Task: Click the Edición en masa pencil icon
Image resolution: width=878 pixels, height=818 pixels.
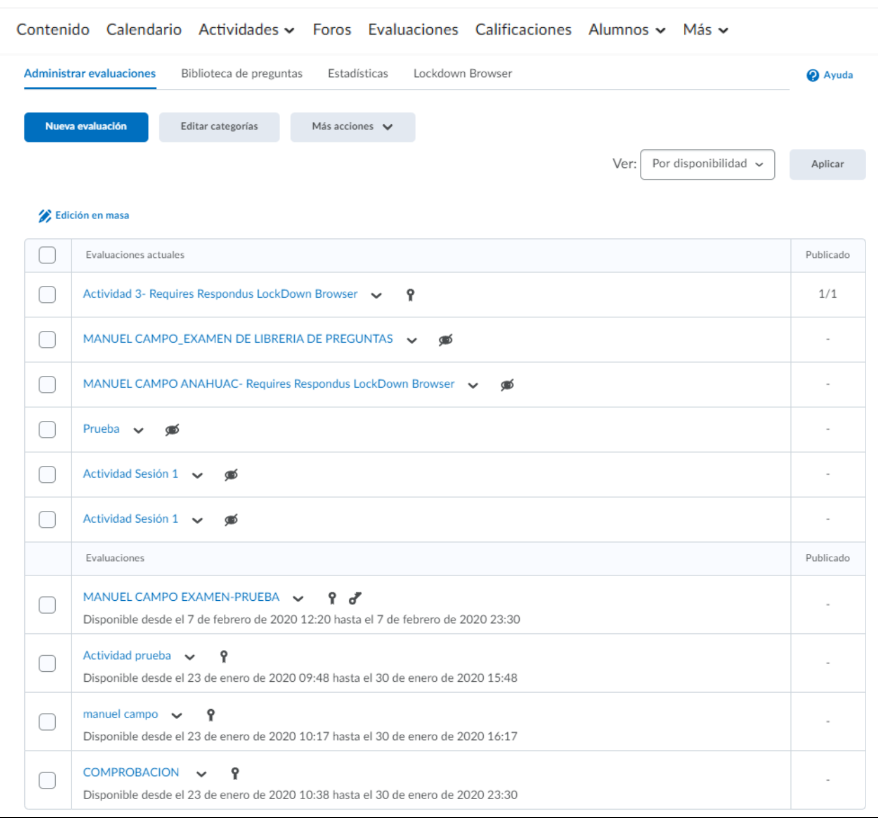Action: point(45,216)
